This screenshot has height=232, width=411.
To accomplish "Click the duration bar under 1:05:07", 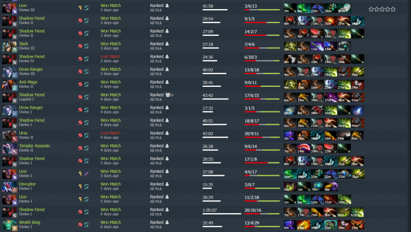I will click(222, 214).
